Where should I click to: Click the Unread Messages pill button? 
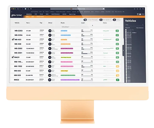[x=91, y=20]
